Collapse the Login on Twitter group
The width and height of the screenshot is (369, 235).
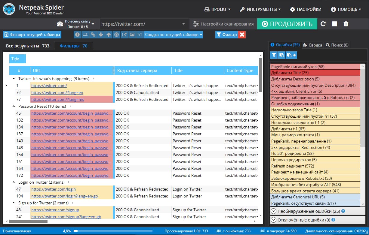coord(14,182)
